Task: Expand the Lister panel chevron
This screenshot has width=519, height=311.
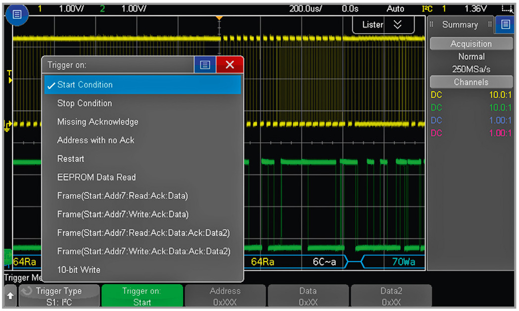Action: tap(397, 25)
